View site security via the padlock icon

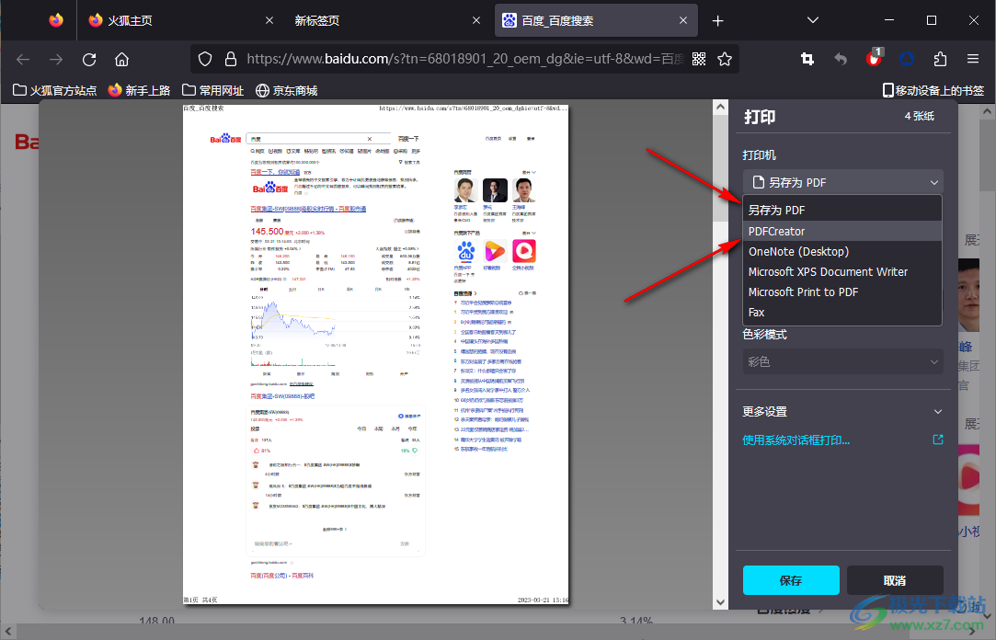pos(231,59)
